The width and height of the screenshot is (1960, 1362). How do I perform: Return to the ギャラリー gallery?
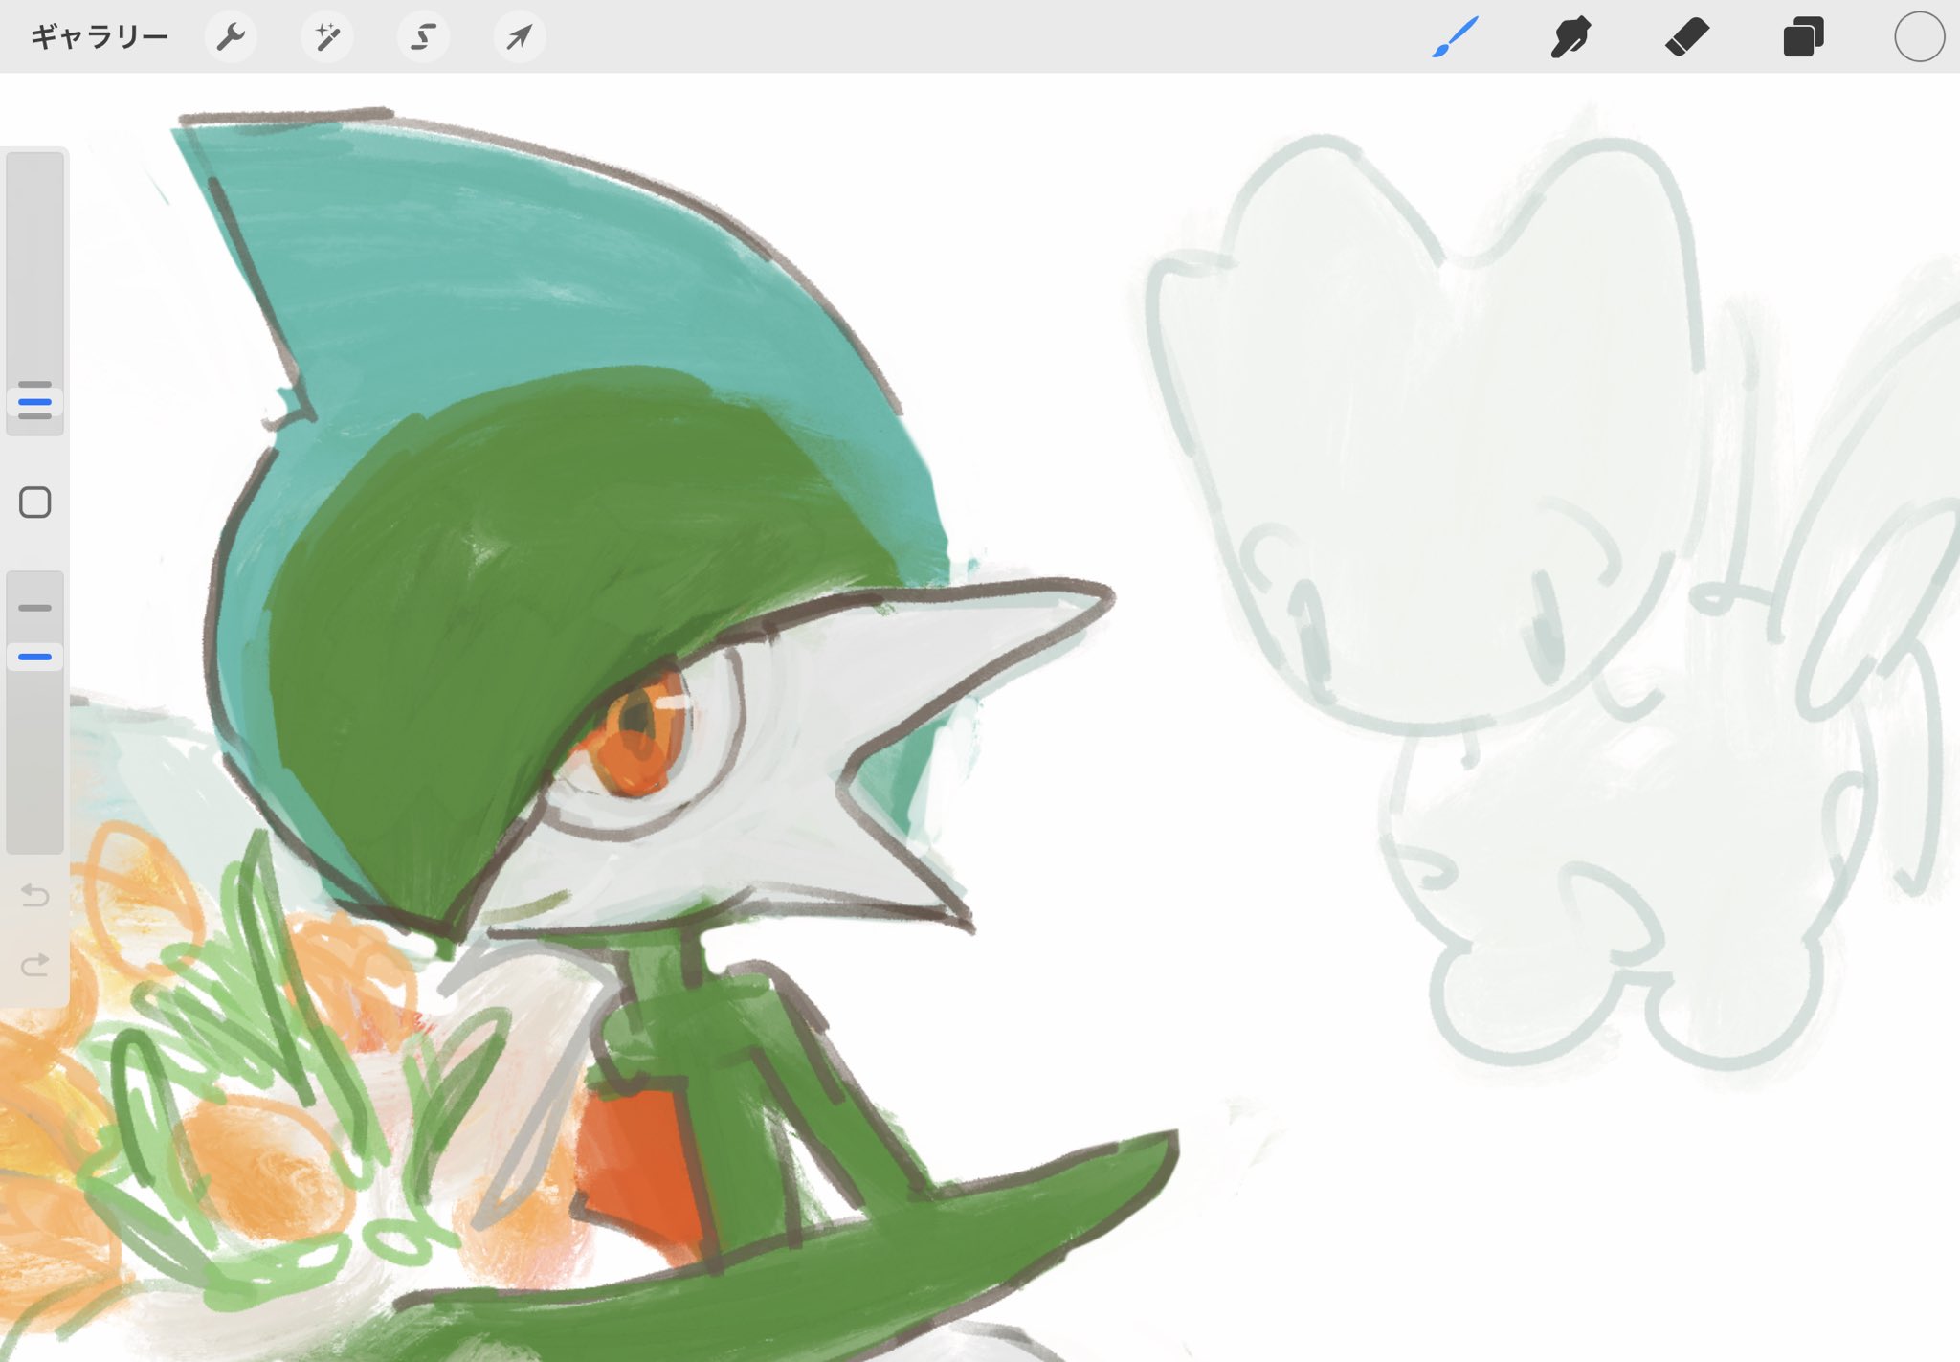100,37
